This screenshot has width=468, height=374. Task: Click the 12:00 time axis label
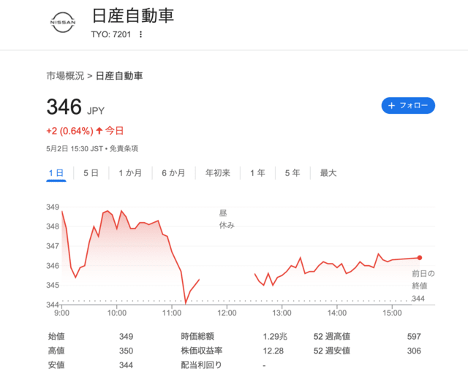click(x=227, y=313)
